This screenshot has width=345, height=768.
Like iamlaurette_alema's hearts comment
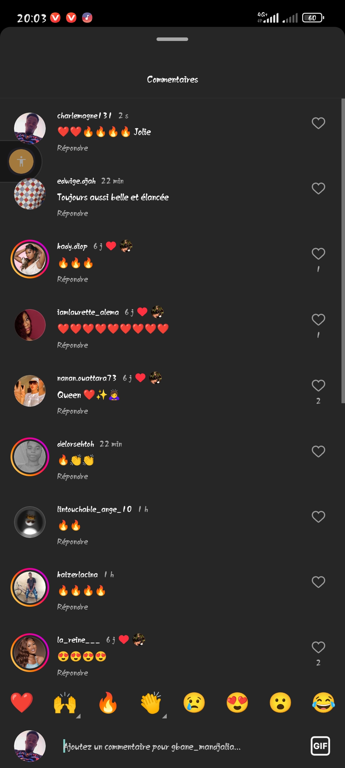[318, 320]
